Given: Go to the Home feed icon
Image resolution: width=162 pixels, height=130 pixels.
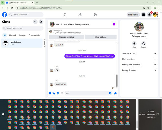Looking at the screenshot, I should (65, 15).
